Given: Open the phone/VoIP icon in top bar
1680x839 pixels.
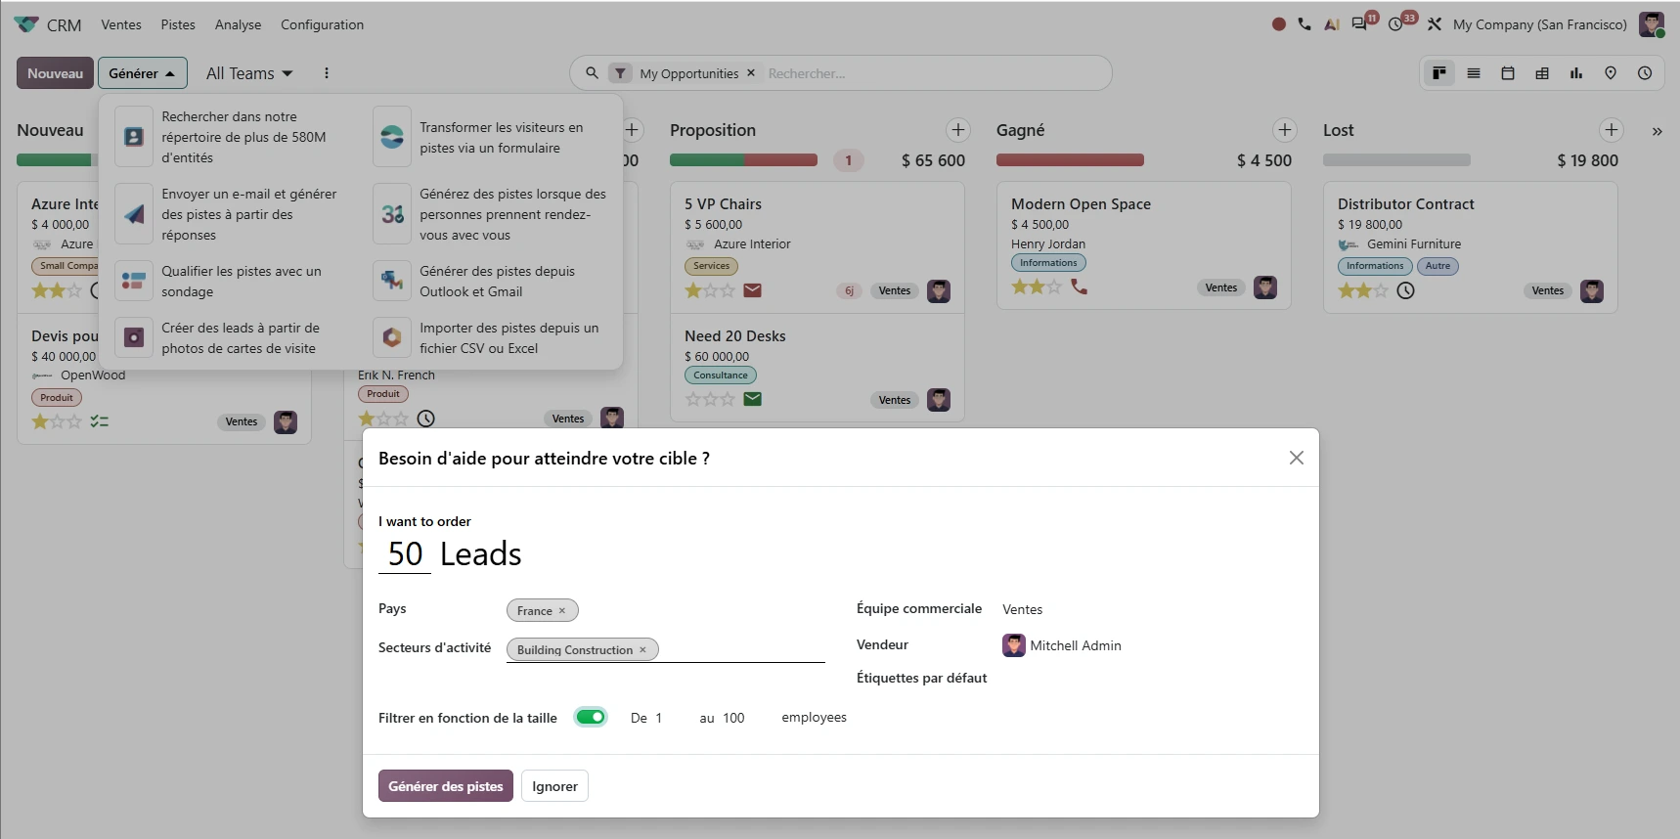Looking at the screenshot, I should [x=1304, y=24].
